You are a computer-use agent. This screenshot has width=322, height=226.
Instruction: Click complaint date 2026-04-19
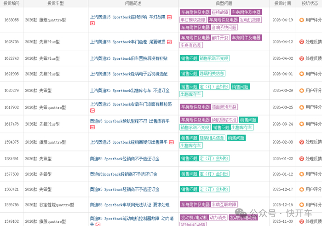[282, 20]
